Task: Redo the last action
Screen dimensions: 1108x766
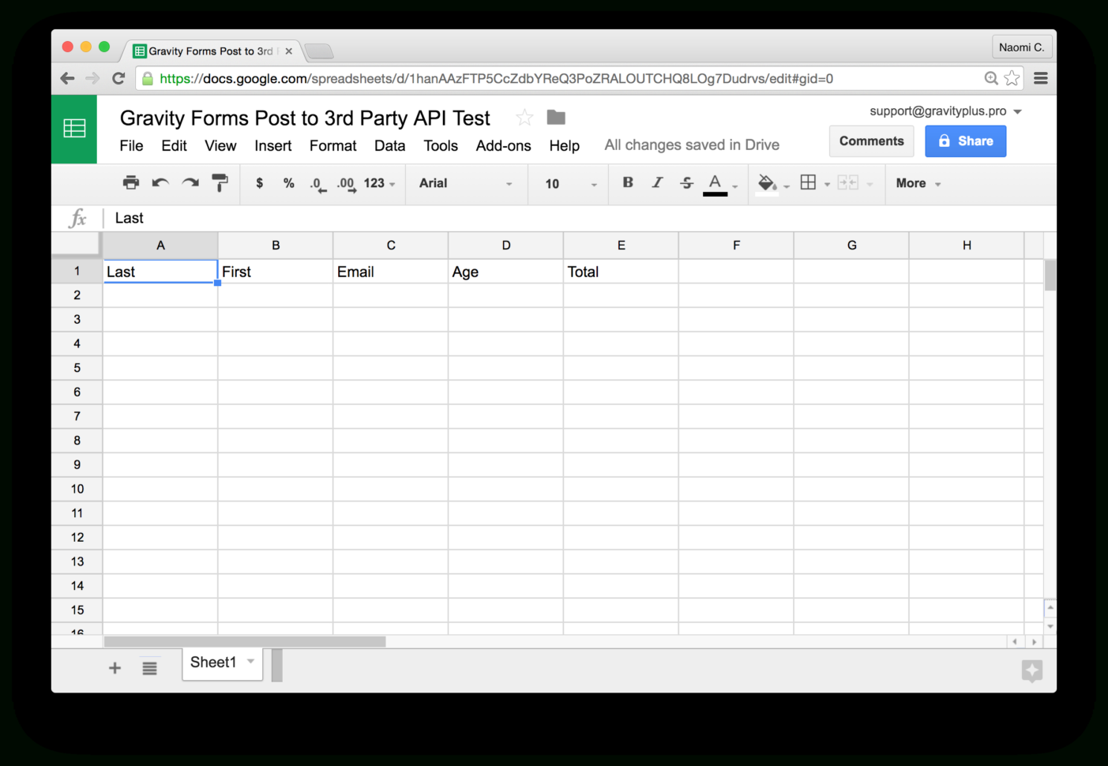Action: (x=190, y=182)
